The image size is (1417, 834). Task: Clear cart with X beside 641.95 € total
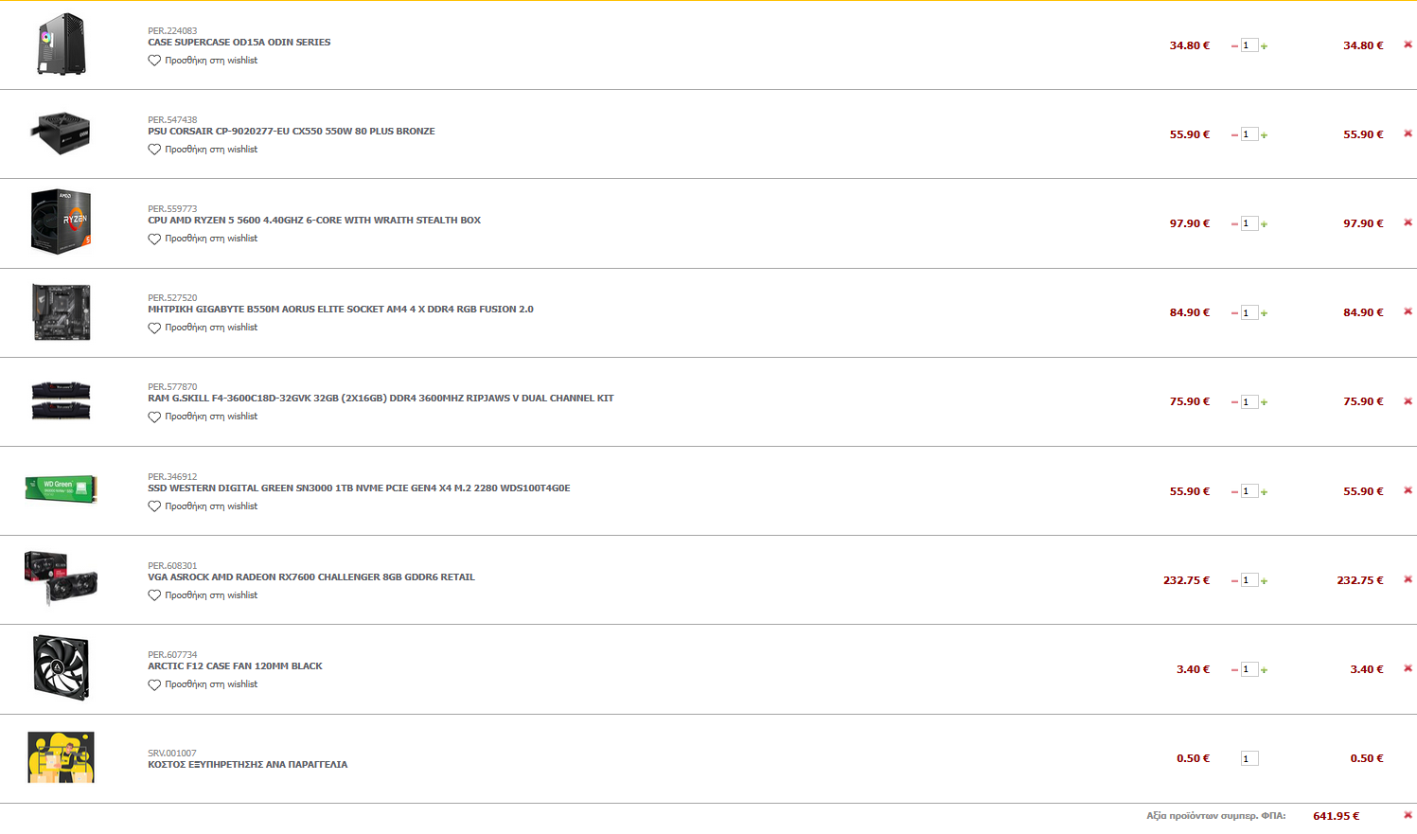click(1408, 815)
